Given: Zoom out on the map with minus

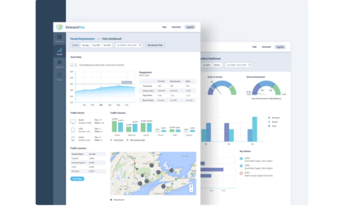Looking at the screenshot, I should click(x=191, y=191).
